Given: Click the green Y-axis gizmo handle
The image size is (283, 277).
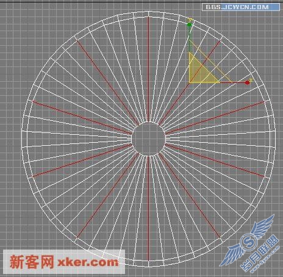Looking at the screenshot, I should point(190,25).
